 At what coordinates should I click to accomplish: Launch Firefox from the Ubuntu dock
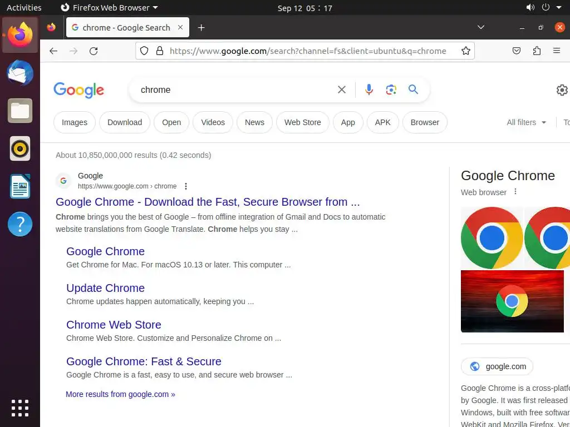tap(20, 35)
